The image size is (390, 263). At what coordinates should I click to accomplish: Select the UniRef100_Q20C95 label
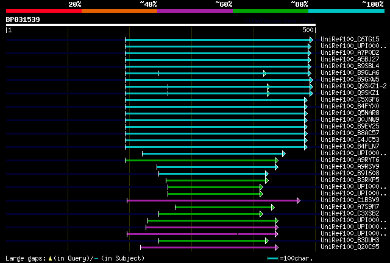350,247
